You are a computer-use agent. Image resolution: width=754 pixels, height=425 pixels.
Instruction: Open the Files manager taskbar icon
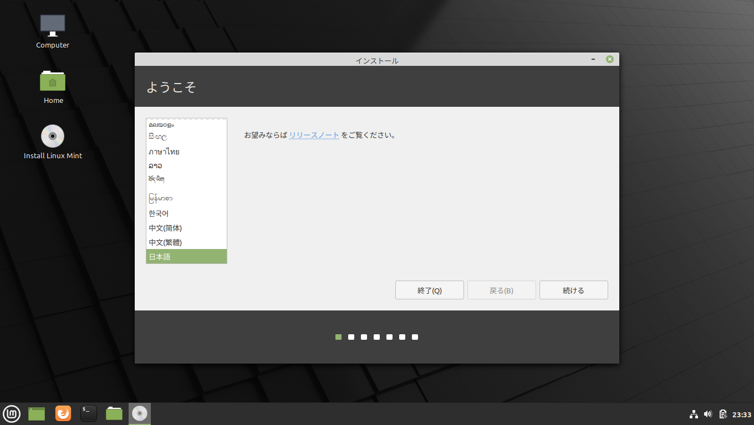[114, 413]
